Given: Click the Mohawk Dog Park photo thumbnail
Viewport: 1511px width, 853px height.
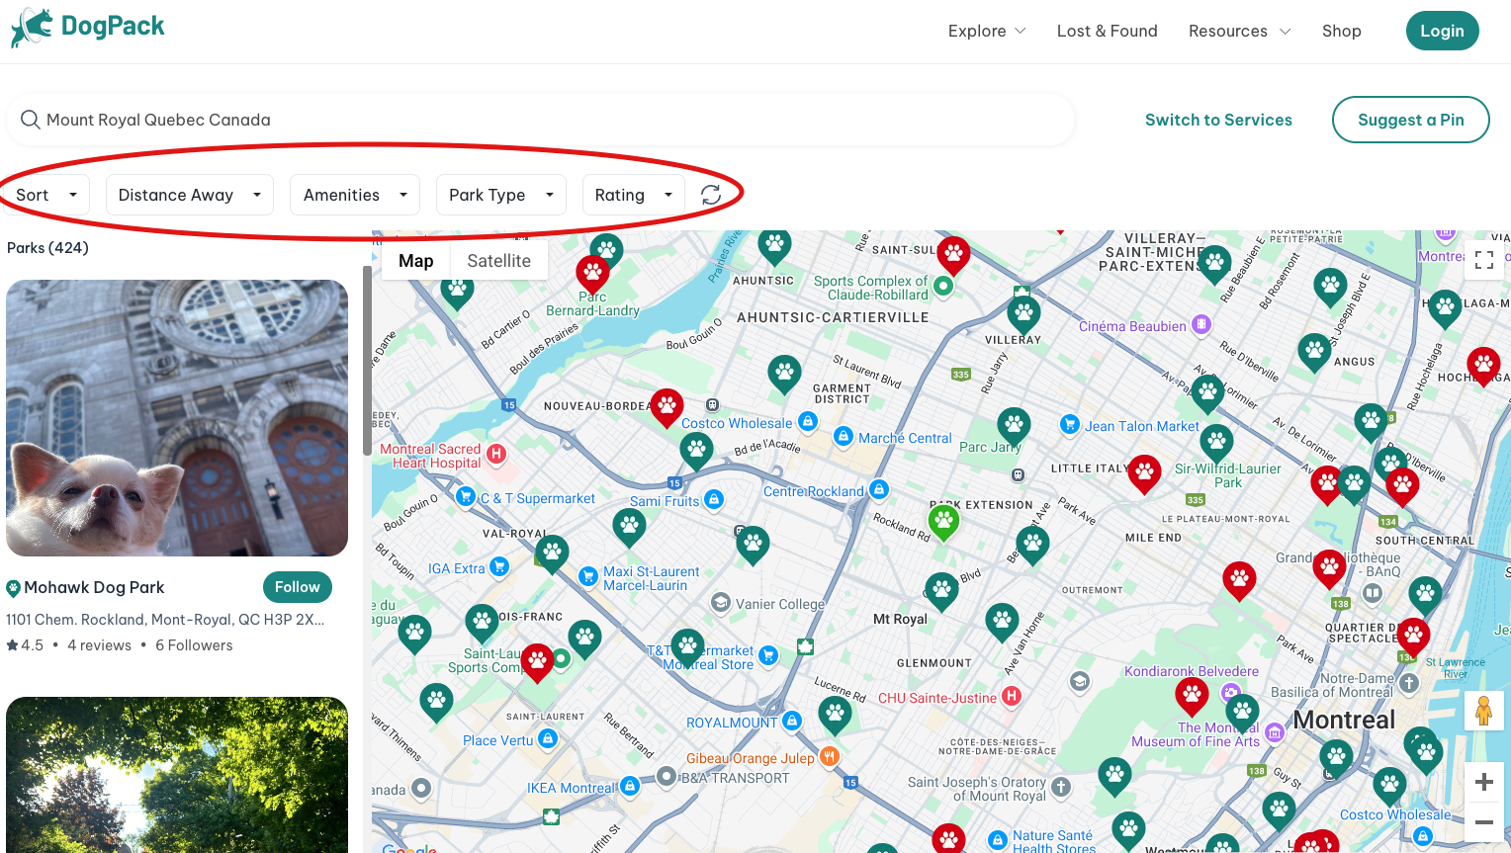Looking at the screenshot, I should [x=177, y=418].
